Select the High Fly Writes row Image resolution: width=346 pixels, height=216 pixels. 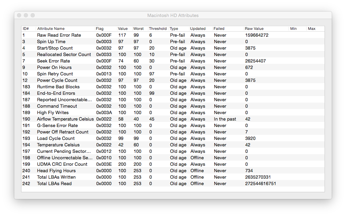coord(173,112)
